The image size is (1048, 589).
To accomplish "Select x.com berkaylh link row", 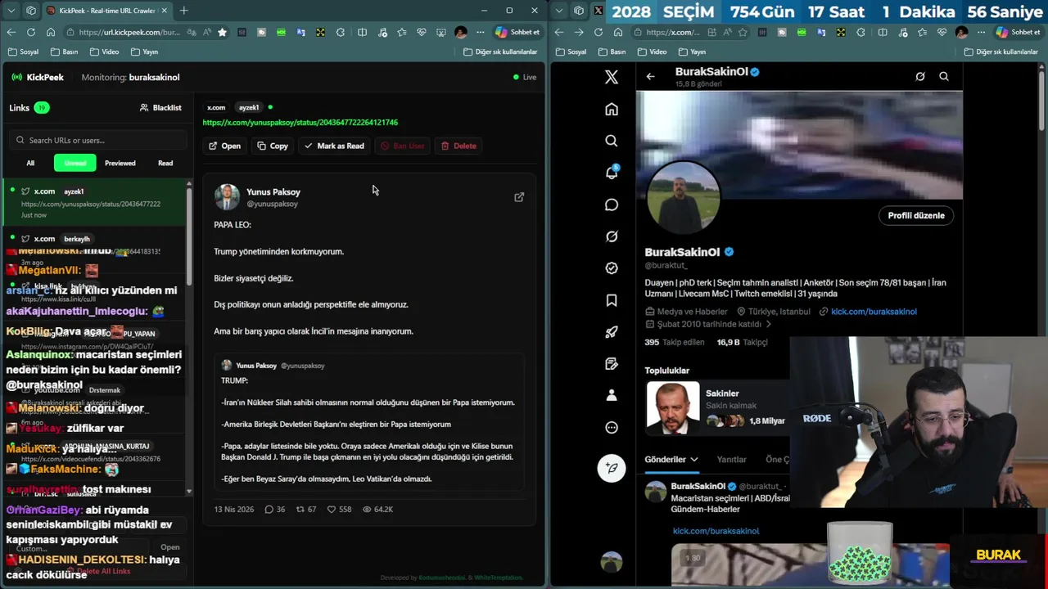I will point(94,239).
